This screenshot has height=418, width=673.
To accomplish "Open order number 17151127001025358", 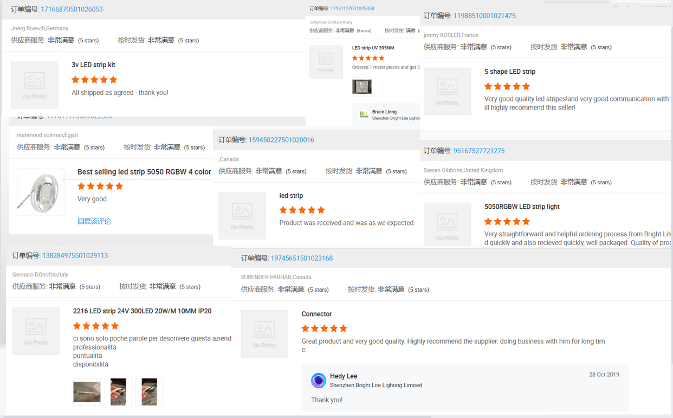I will click(352, 9).
